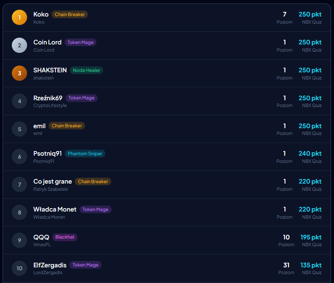334x283 pixels.
Task: Open player name Koko in bold
Action: (41, 14)
